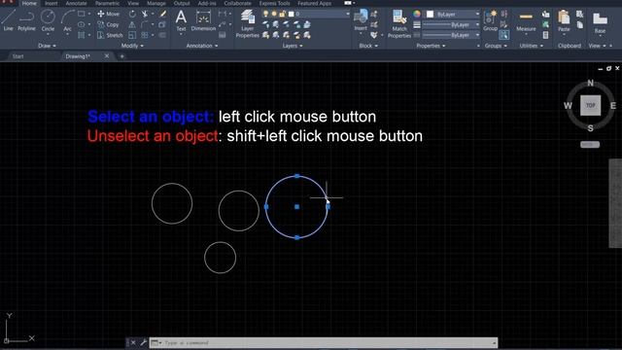This screenshot has width=622, height=350.
Task: Toggle group selection on/off button
Action: (503, 35)
